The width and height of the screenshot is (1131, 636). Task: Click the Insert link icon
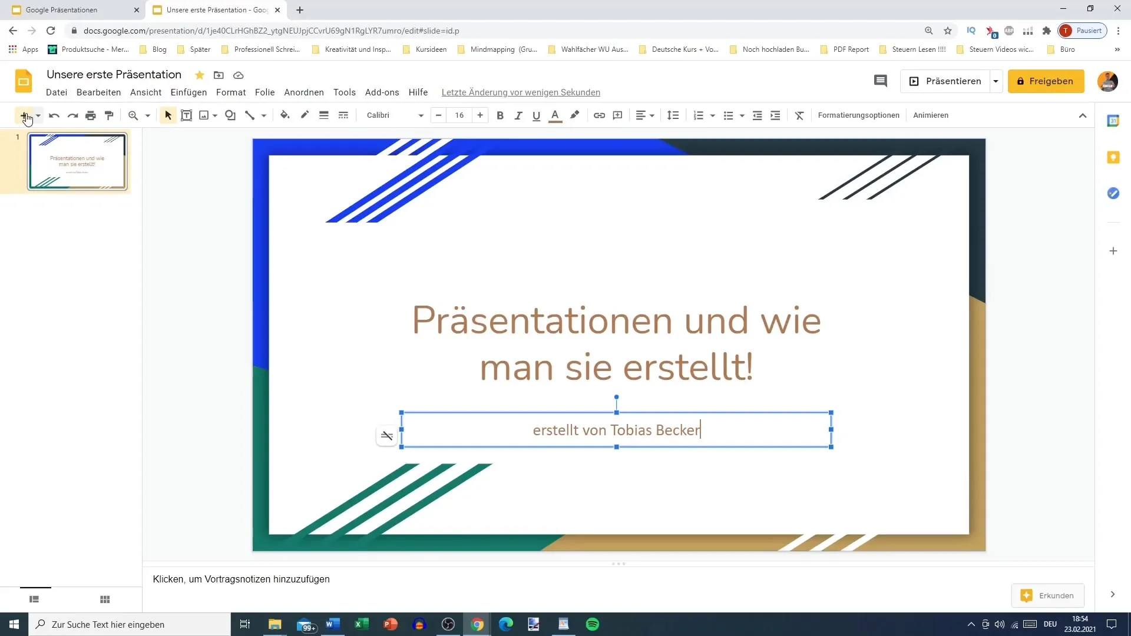pos(600,115)
